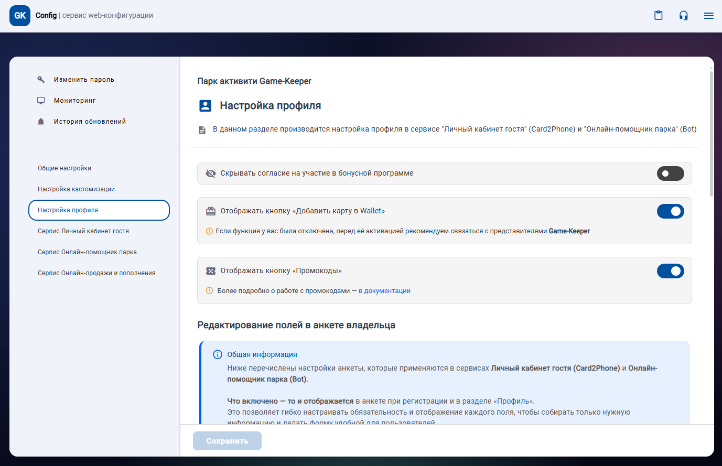Click the headset support icon
The width and height of the screenshot is (722, 466).
(x=683, y=16)
